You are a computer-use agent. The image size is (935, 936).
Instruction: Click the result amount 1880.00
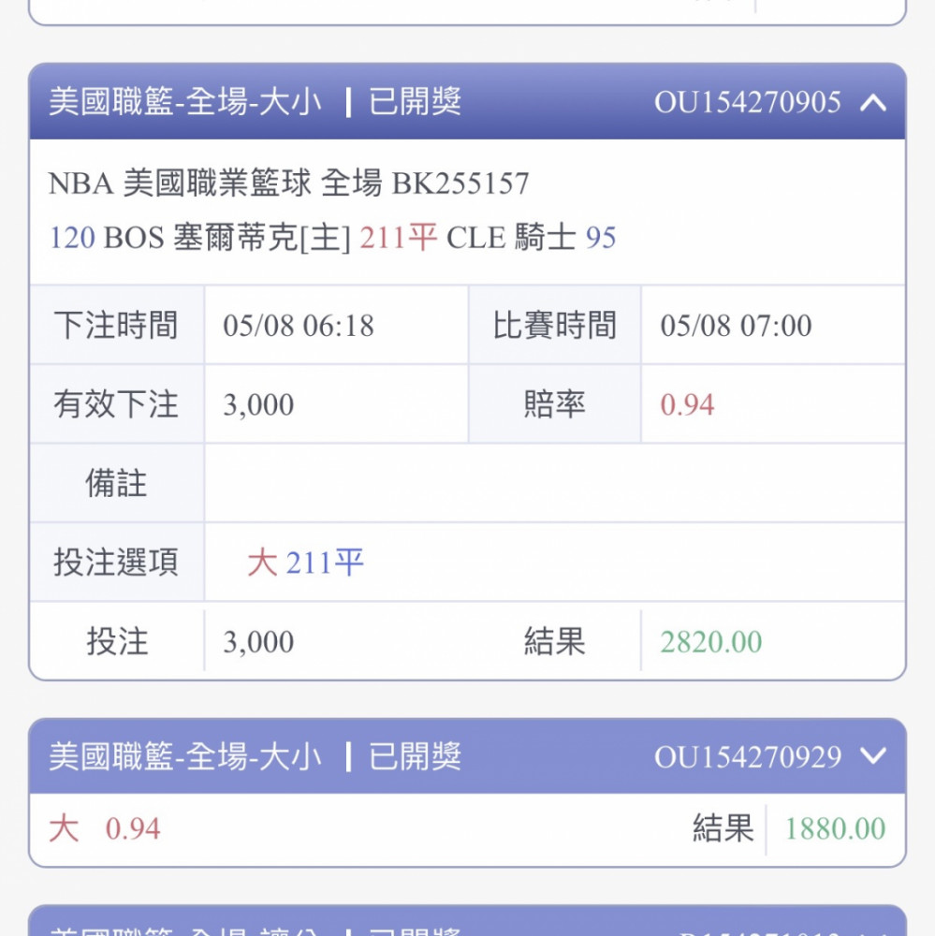(x=834, y=829)
